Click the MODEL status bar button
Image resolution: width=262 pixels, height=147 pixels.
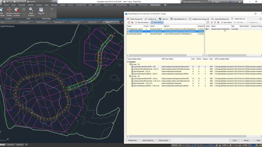click(x=174, y=145)
